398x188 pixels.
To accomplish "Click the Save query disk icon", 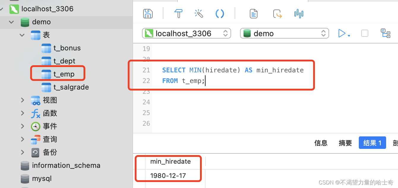I will point(148,14).
